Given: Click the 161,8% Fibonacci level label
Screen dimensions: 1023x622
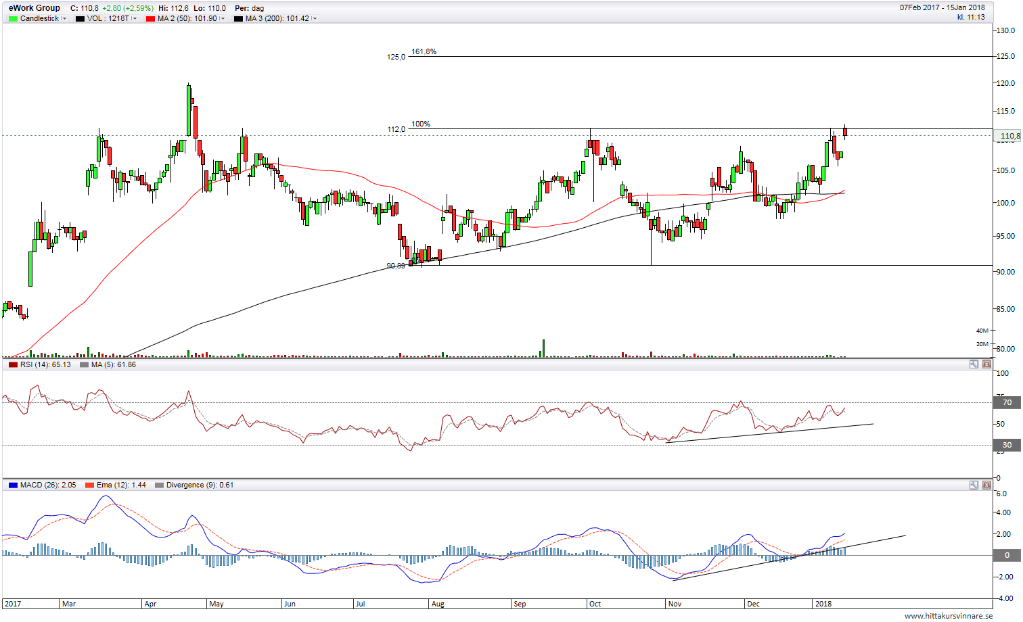Looking at the screenshot, I should tap(424, 51).
